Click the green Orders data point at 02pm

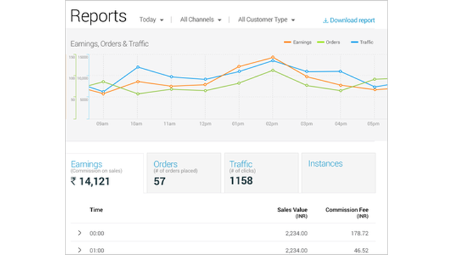pos(272,71)
